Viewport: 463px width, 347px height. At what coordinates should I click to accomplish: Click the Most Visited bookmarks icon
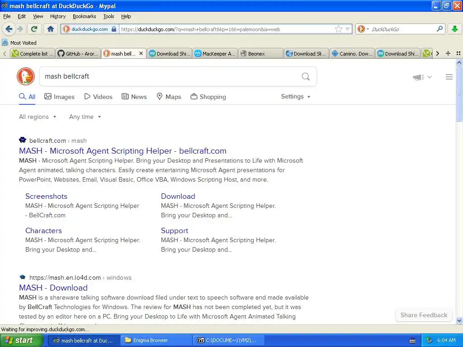[5, 42]
